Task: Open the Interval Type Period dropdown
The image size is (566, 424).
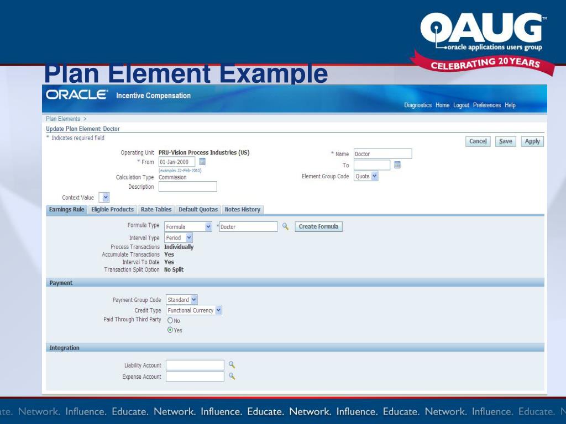Action: click(x=179, y=237)
